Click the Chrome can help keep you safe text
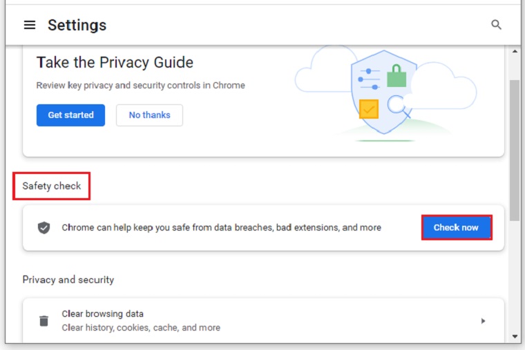 (x=221, y=228)
